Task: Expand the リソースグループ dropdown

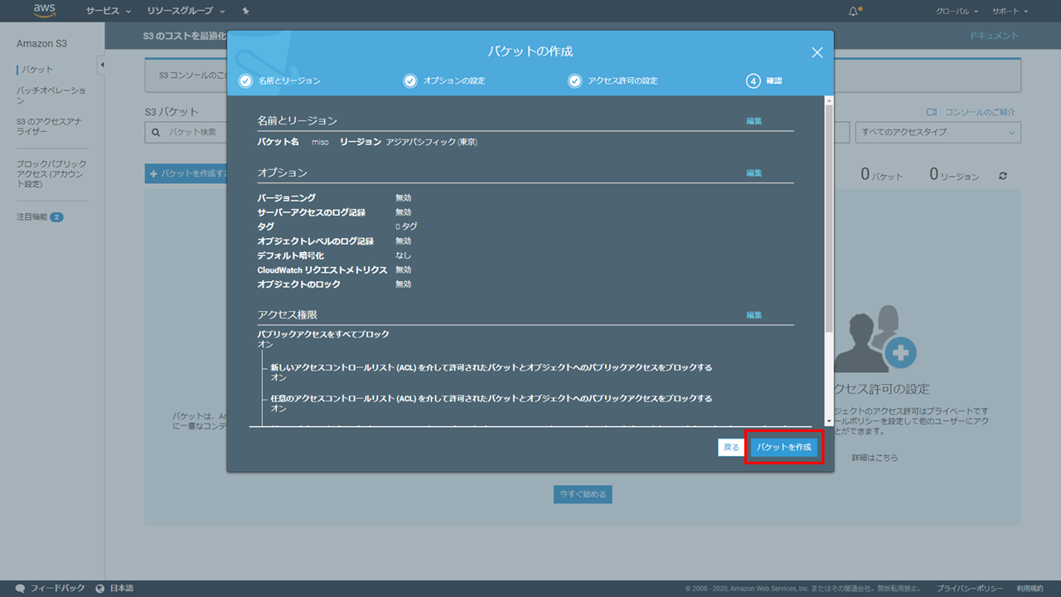Action: coord(186,12)
